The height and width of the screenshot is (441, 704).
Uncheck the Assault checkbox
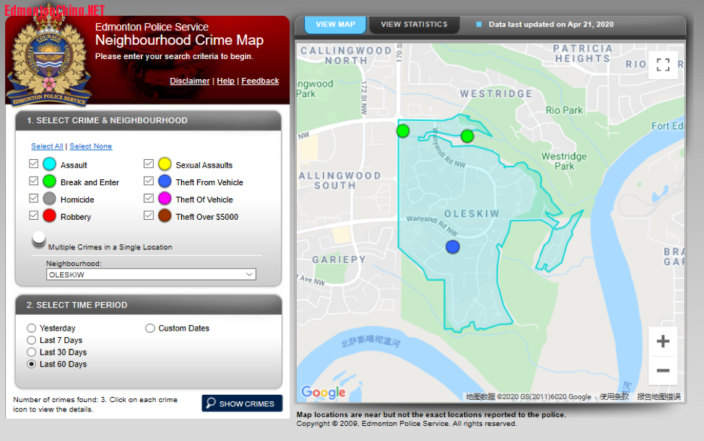pyautogui.click(x=33, y=164)
